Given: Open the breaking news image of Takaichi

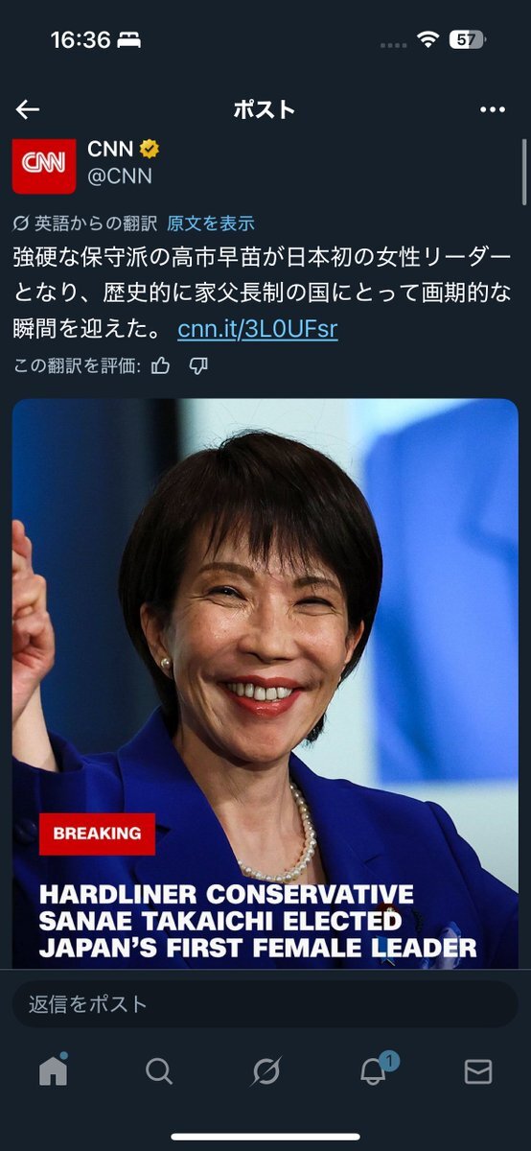Looking at the screenshot, I should [x=265, y=683].
